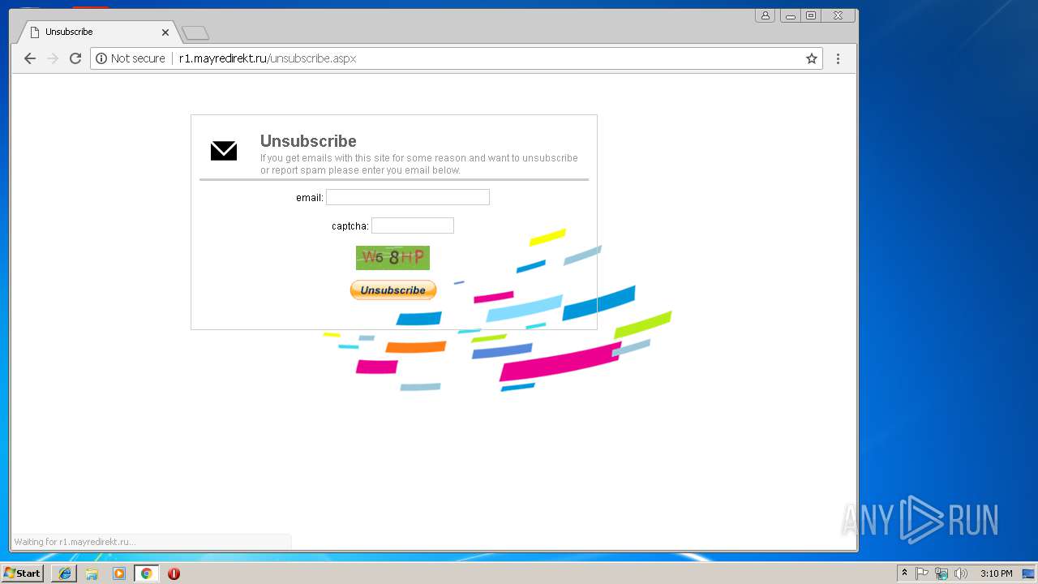The height and width of the screenshot is (584, 1038).
Task: Bookmark this page with the star icon
Action: (811, 58)
